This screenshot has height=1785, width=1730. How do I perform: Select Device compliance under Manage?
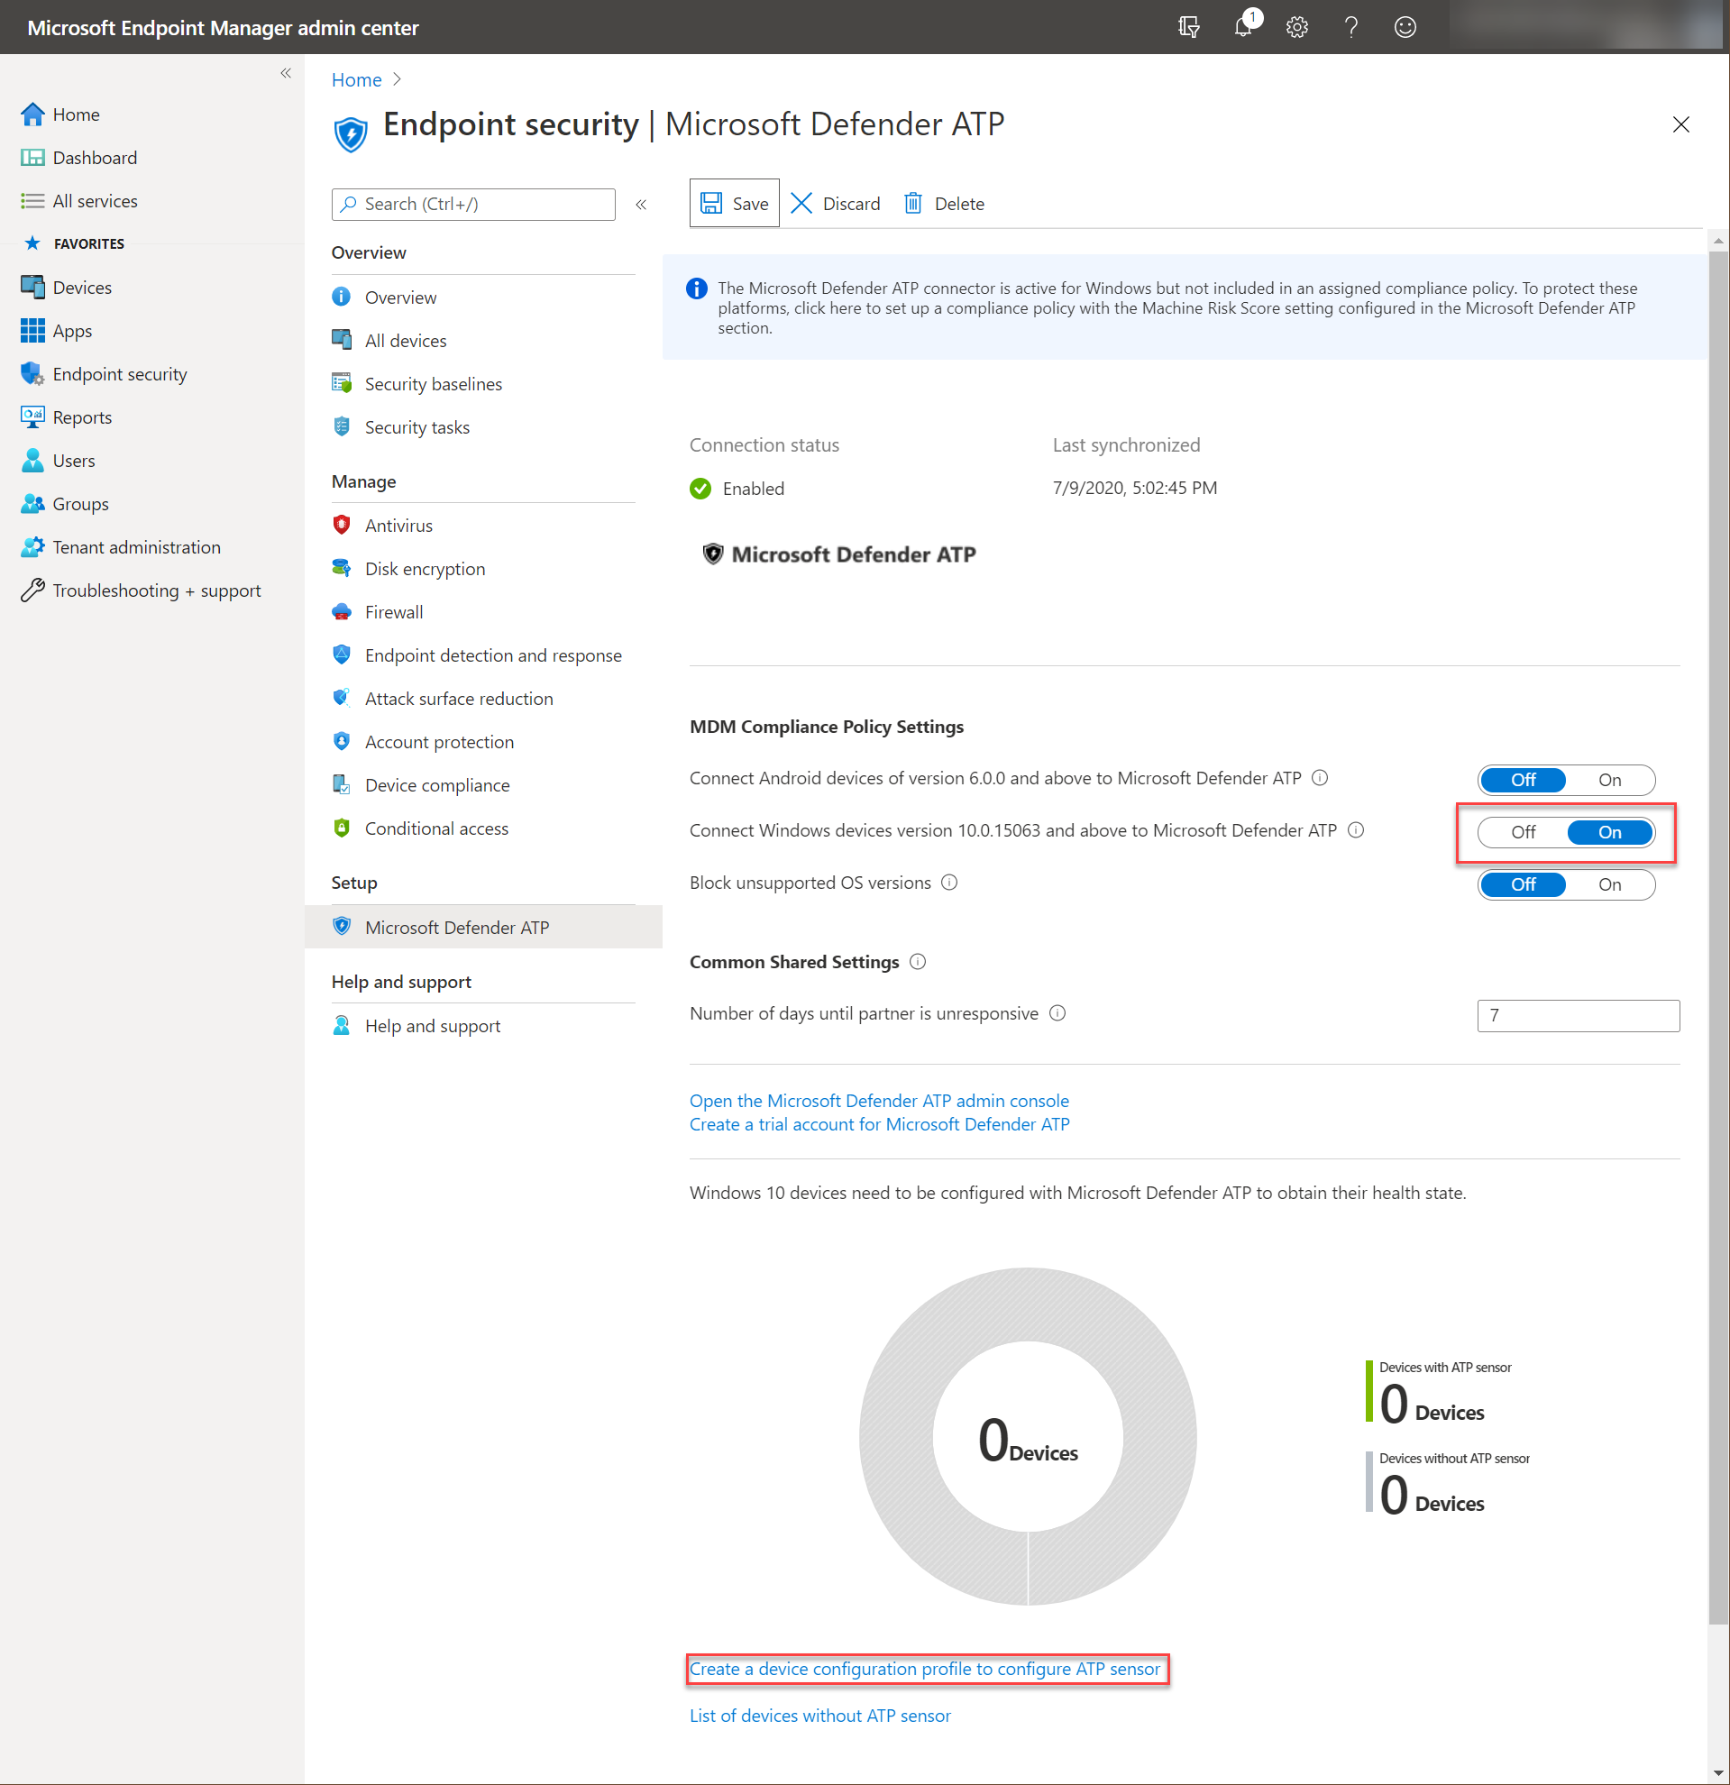(x=437, y=784)
